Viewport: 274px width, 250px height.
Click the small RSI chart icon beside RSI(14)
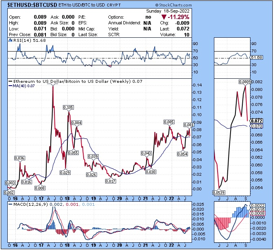point(11,40)
